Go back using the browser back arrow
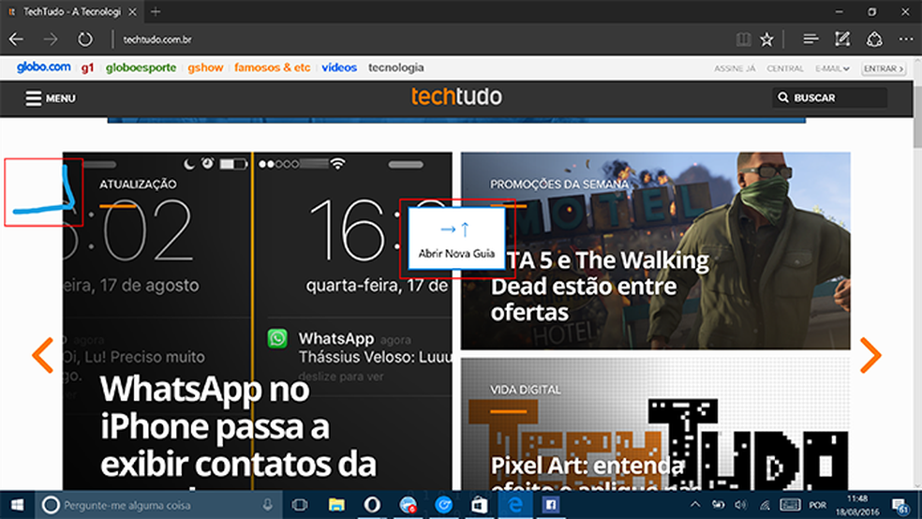Viewport: 922px width, 519px height. [16, 39]
